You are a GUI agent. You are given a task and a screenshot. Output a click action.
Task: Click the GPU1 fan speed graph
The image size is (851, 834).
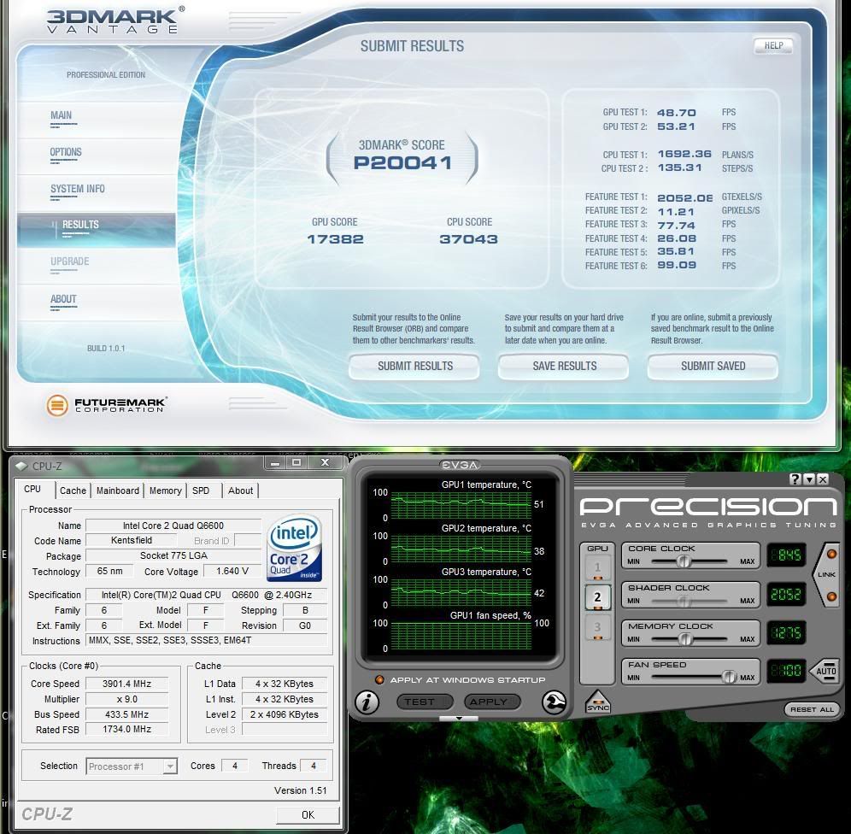click(x=461, y=636)
